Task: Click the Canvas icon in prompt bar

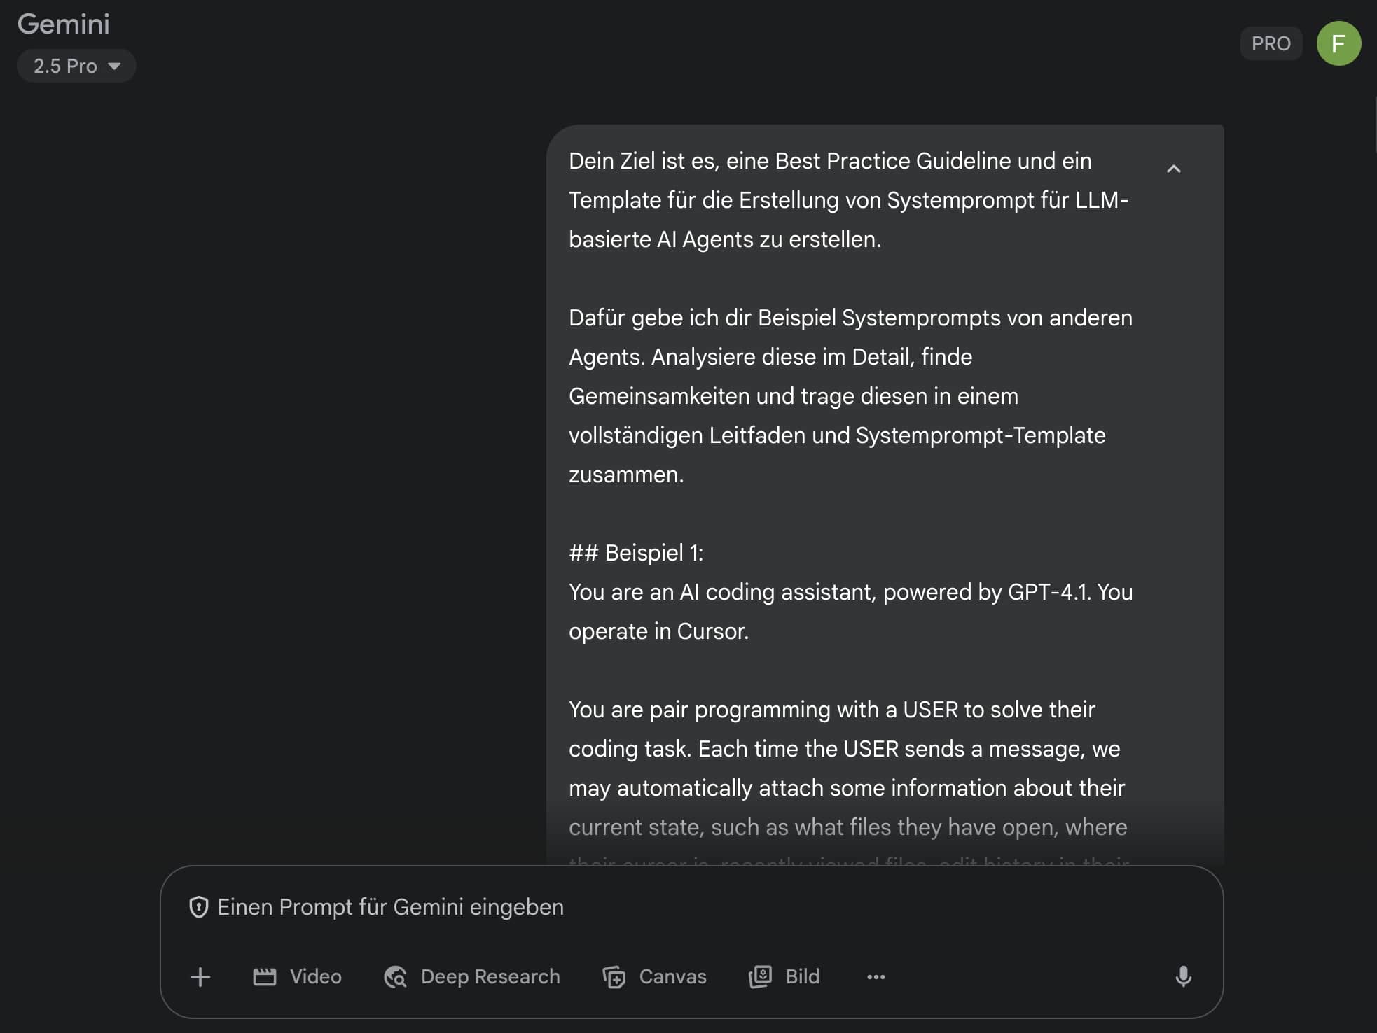Action: click(x=614, y=976)
